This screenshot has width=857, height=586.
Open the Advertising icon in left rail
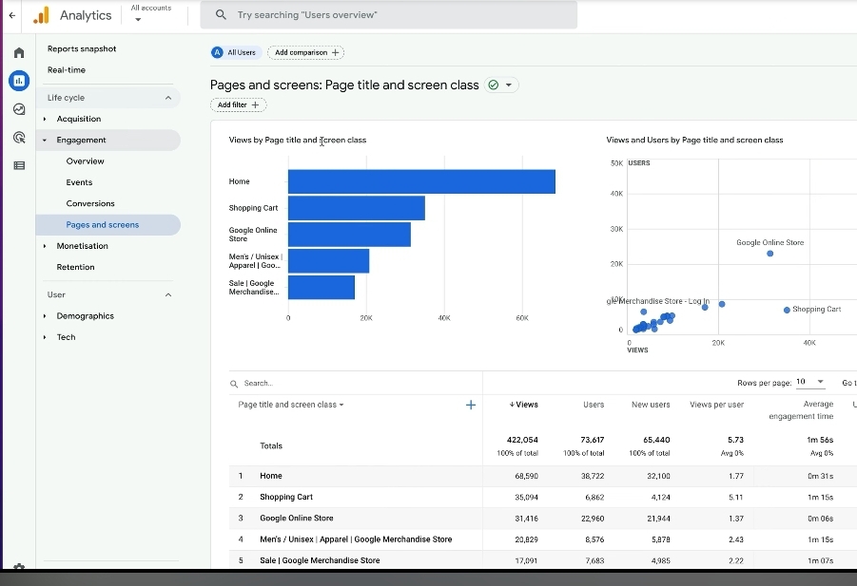(18, 138)
